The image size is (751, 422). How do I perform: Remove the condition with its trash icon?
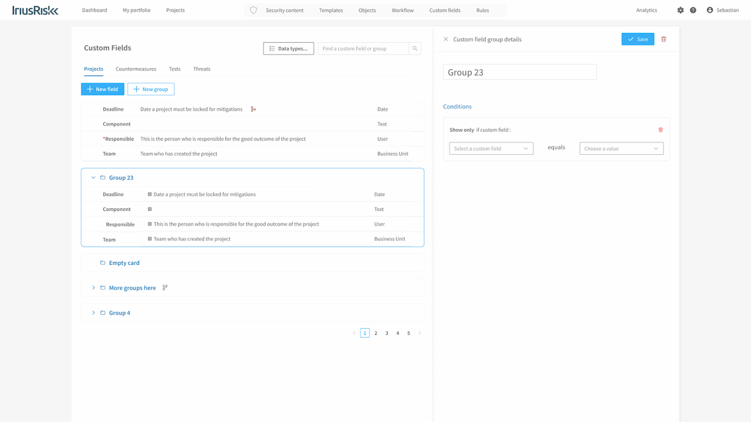coord(661,130)
